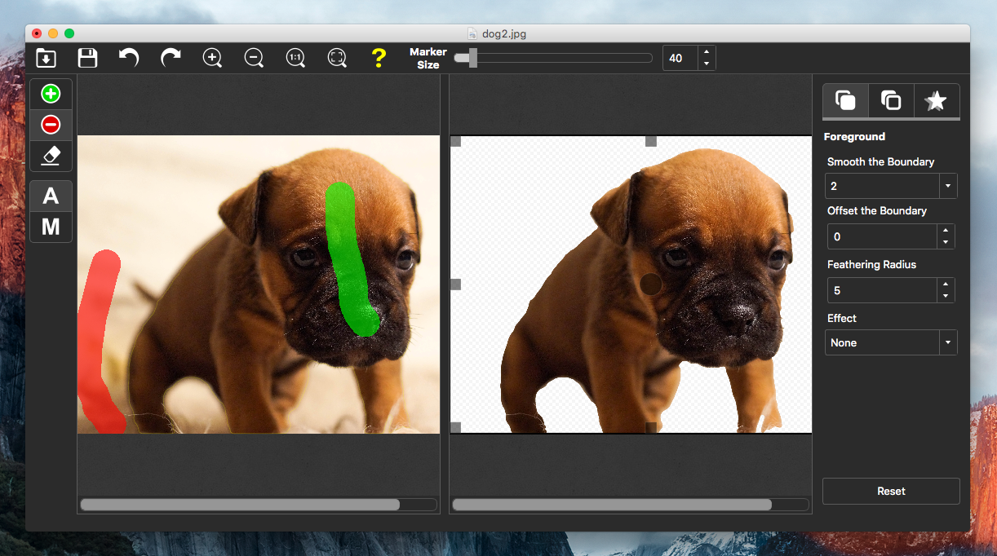Redo the last undone stroke
This screenshot has height=556, width=997.
tap(171, 58)
